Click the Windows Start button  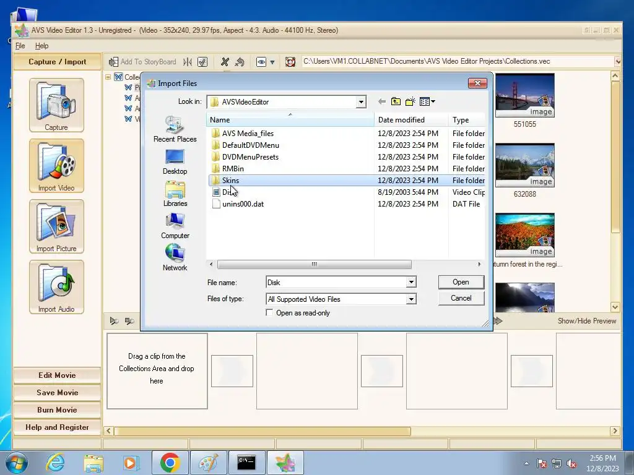point(17,463)
